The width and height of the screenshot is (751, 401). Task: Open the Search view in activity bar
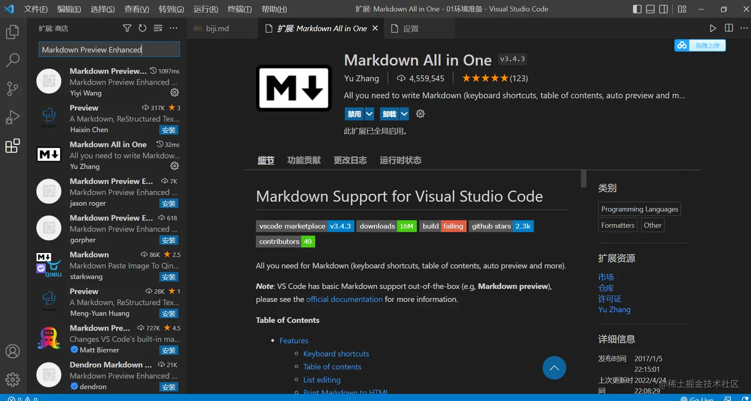12,60
